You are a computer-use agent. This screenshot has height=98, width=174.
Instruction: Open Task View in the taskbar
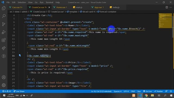[159, 96]
